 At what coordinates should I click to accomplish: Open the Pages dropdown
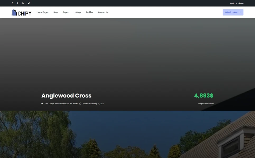(x=65, y=12)
